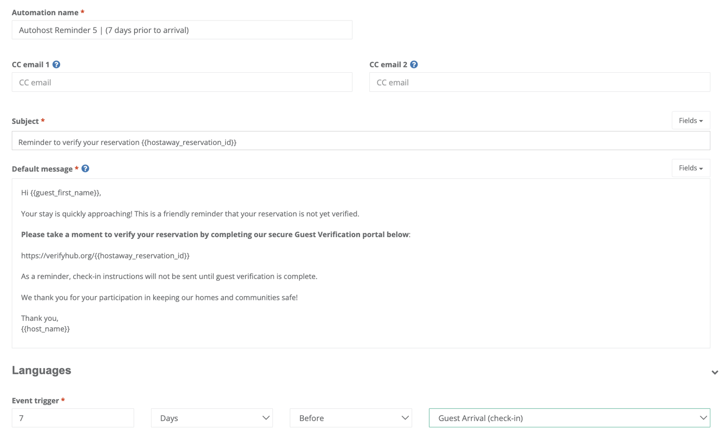Click the {{host_name}} signature placeholder
Viewport: 726px width, 443px height.
pos(45,329)
